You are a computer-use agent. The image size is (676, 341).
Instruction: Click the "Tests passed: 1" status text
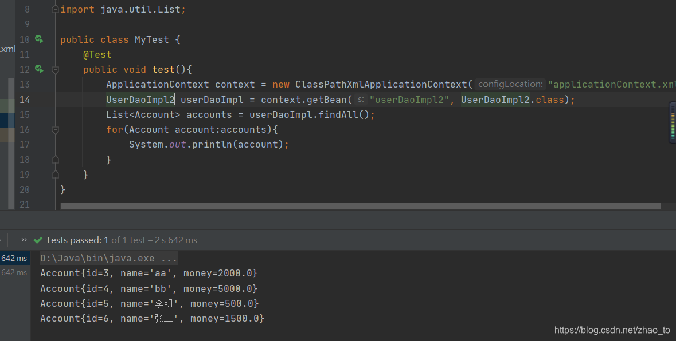(x=77, y=240)
